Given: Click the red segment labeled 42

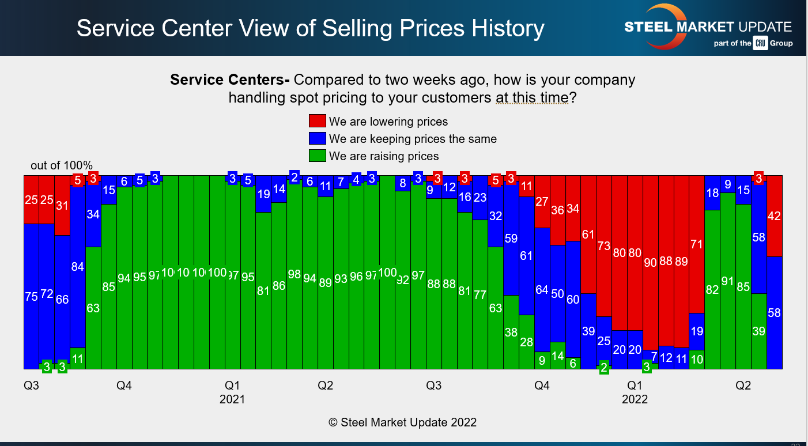Looking at the screenshot, I should tap(775, 216).
